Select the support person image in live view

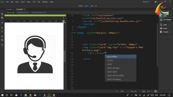(x=36, y=54)
